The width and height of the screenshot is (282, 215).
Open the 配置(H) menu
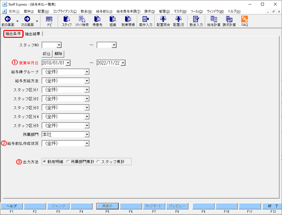43,11
